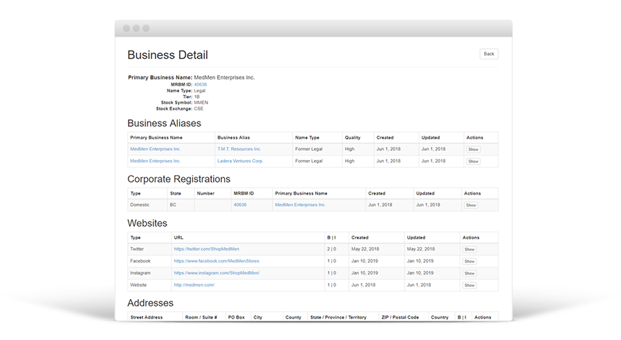The width and height of the screenshot is (621, 340).
Task: Open the Twitter ShopMedMen URL
Action: click(x=206, y=249)
